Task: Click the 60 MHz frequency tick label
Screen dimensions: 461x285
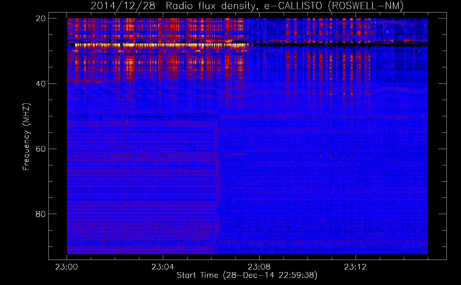Action: 41,149
